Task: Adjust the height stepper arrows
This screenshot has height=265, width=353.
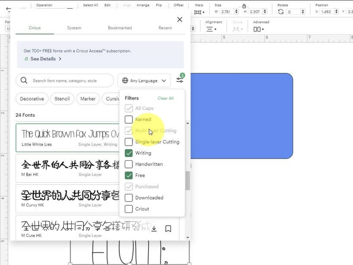Action: (265, 12)
